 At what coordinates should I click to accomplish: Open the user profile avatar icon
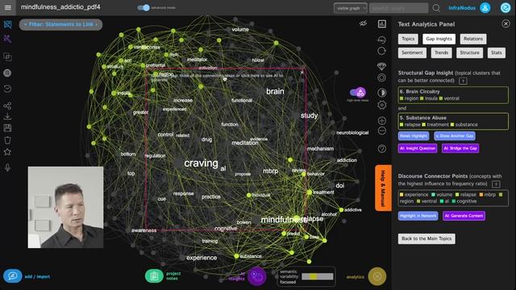[x=485, y=7]
